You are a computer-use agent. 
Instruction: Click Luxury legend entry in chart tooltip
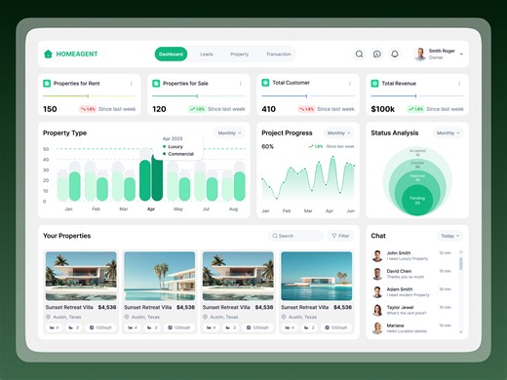pos(173,146)
